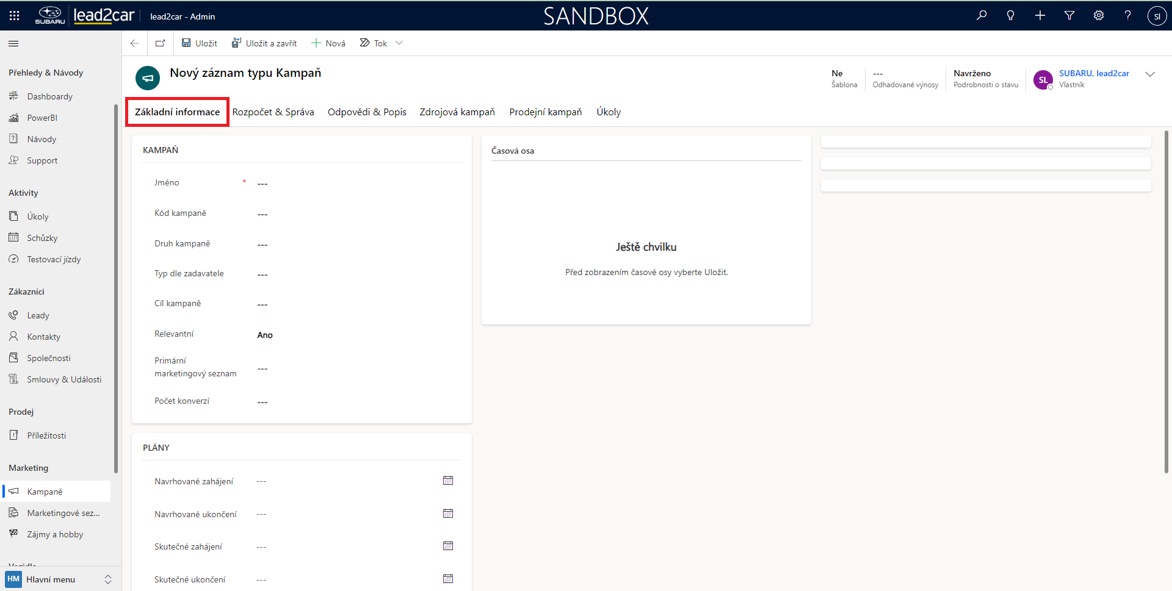The height and width of the screenshot is (591, 1172).
Task: Open the lightbulb assistant icon
Action: (1011, 16)
